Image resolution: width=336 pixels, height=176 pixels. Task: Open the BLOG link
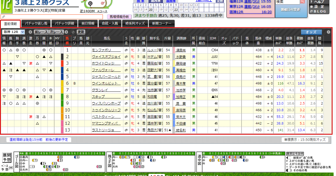(x=318, y=11)
